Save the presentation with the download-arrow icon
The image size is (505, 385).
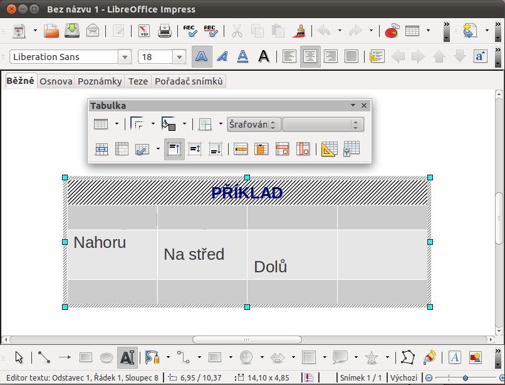72,31
